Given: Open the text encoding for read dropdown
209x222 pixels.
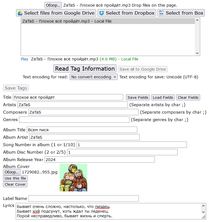Looking at the screenshot, I should 94,77.
